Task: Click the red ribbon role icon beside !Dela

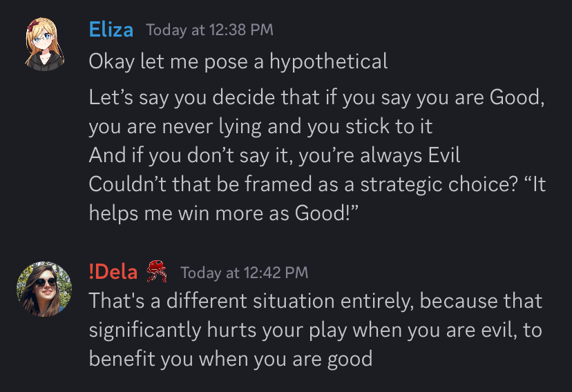Action: click(157, 271)
